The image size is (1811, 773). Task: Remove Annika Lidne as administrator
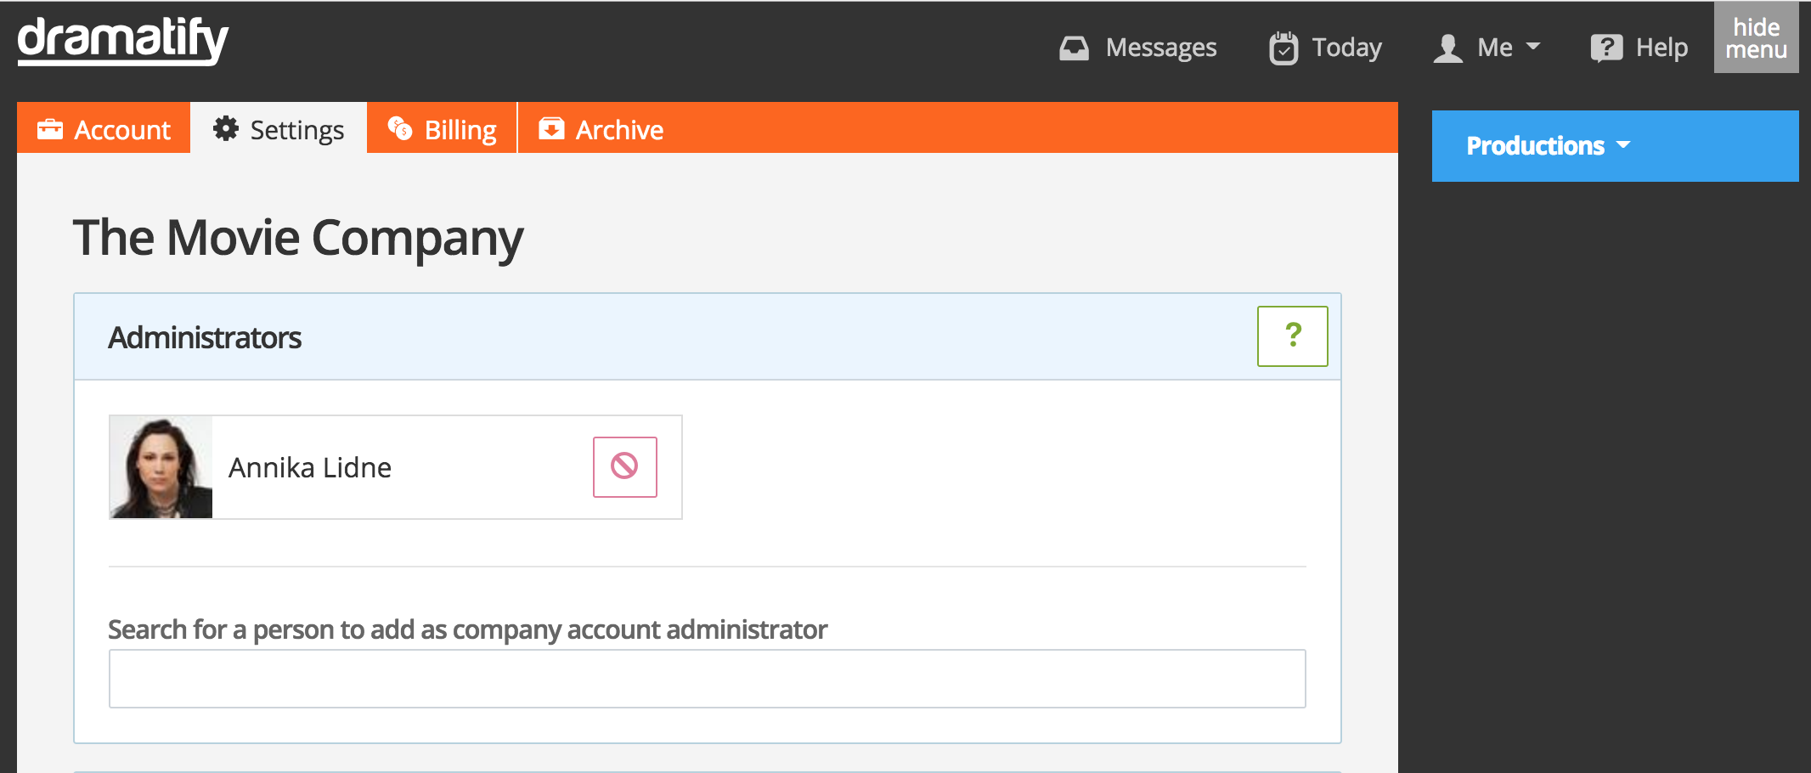pyautogui.click(x=624, y=466)
